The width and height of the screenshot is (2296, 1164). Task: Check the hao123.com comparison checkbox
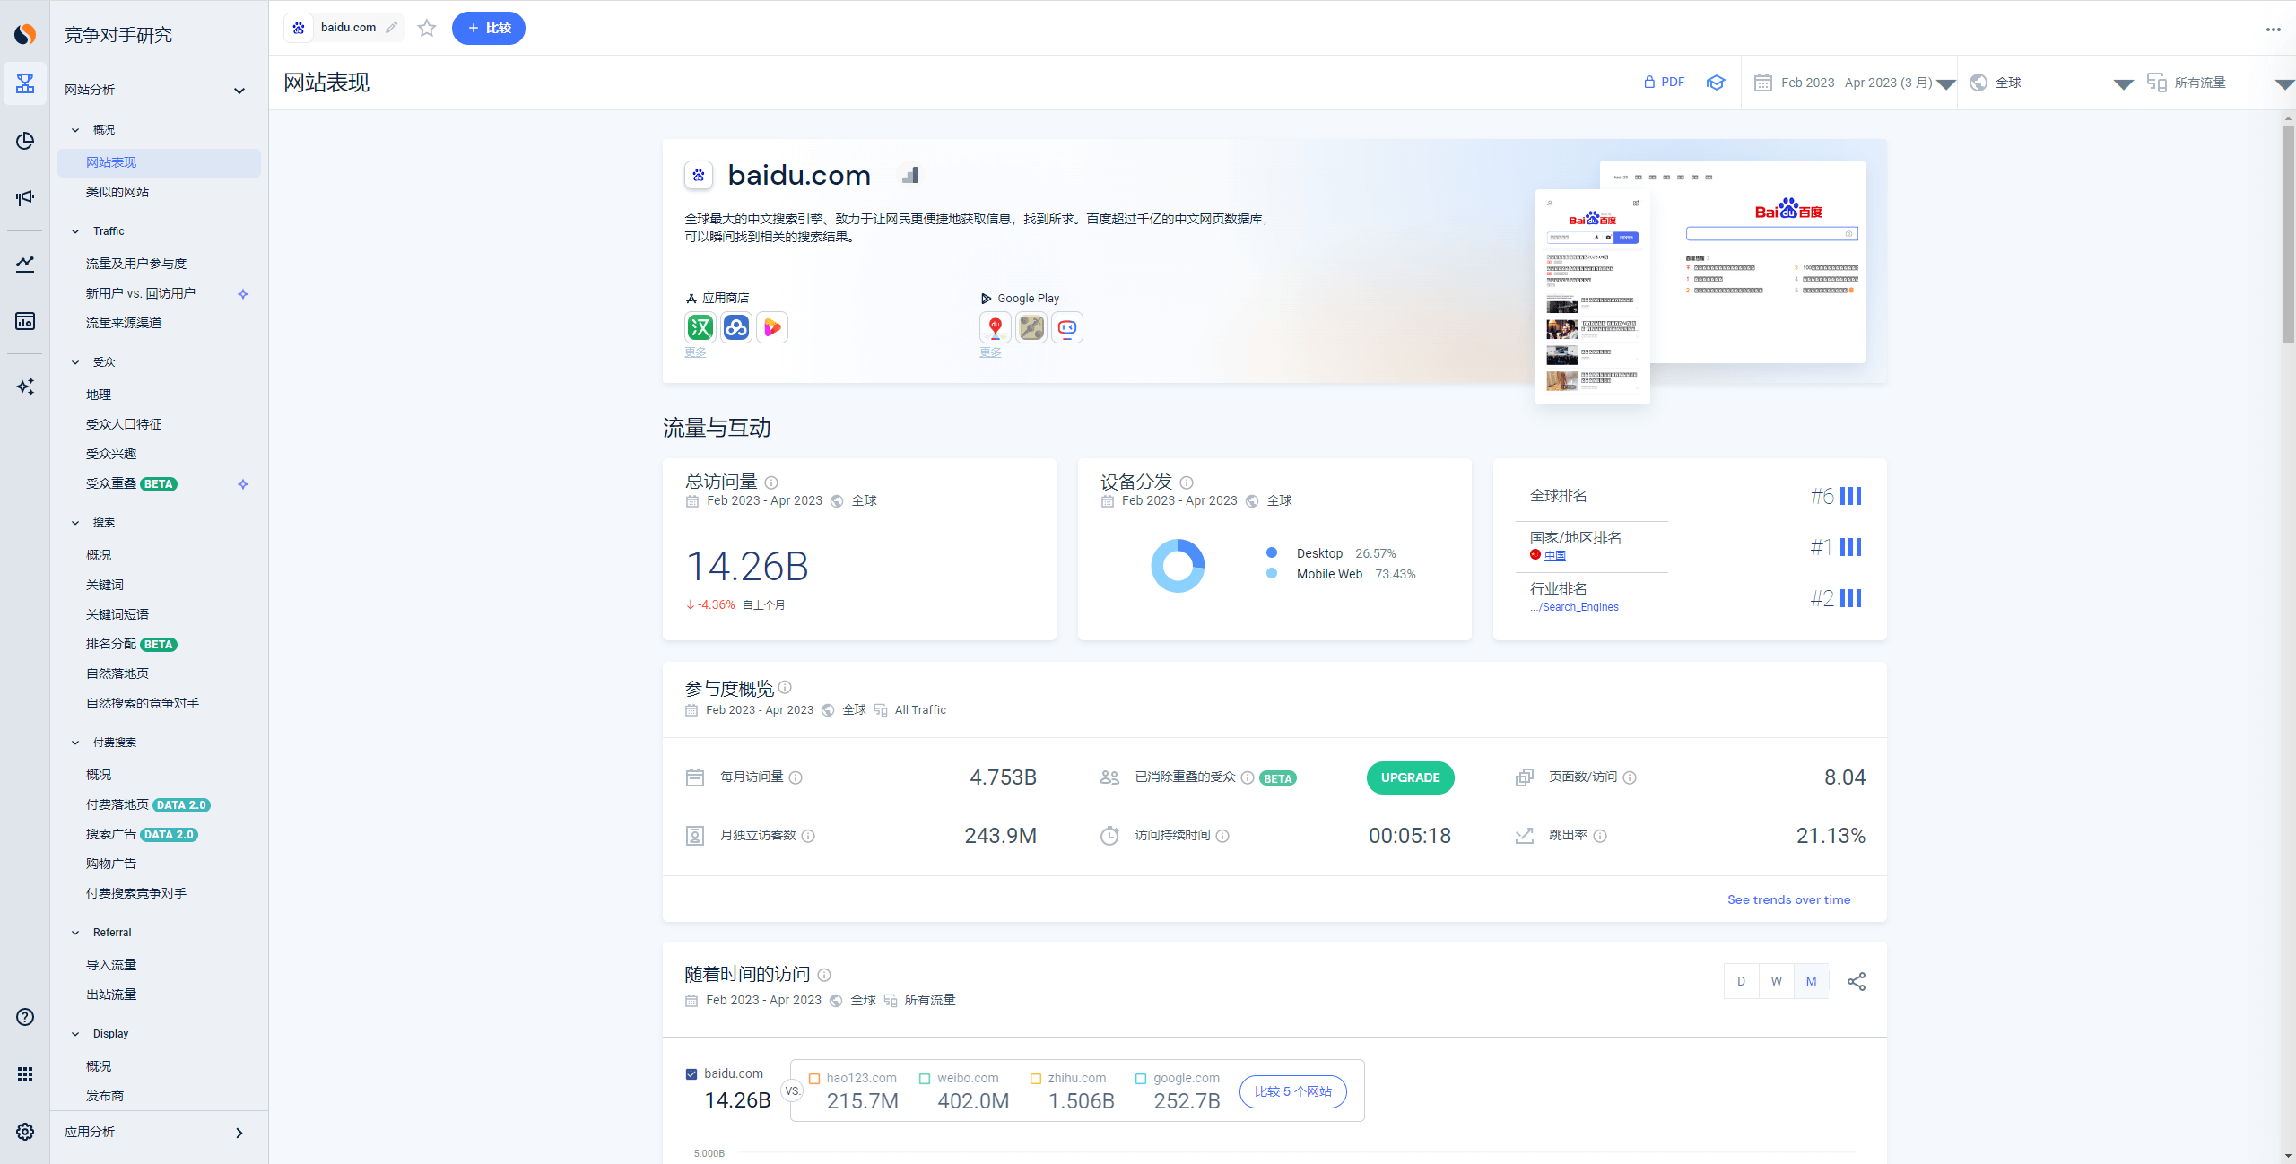814,1079
